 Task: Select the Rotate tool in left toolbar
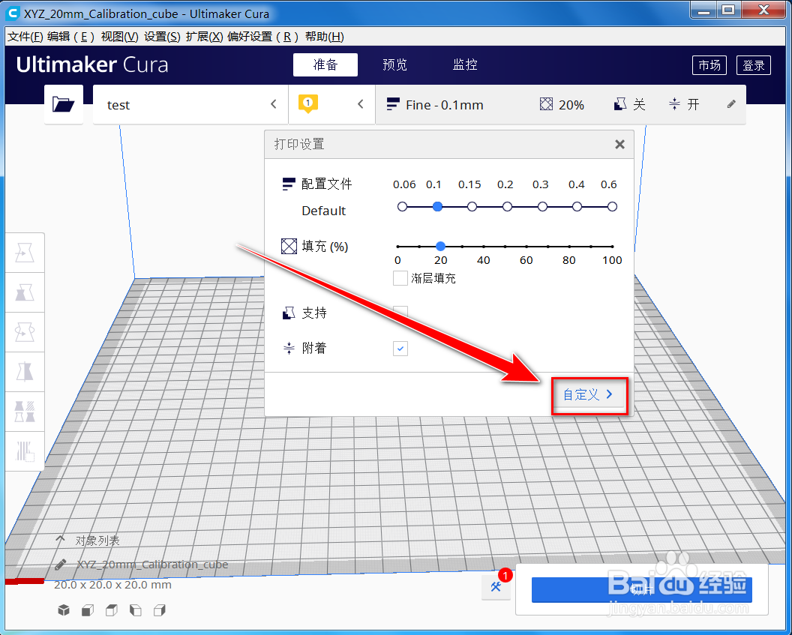[x=25, y=332]
